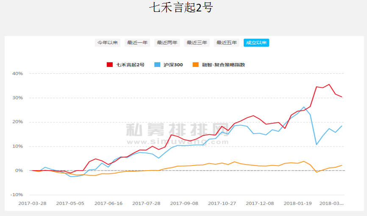Toggle the red 七禾言起2号 legend swatch

tap(109, 65)
